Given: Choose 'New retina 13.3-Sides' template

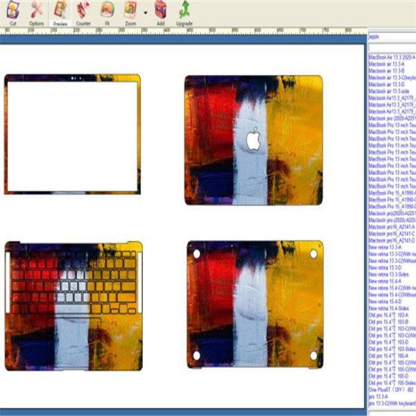Looking at the screenshot, I should click(x=388, y=275).
